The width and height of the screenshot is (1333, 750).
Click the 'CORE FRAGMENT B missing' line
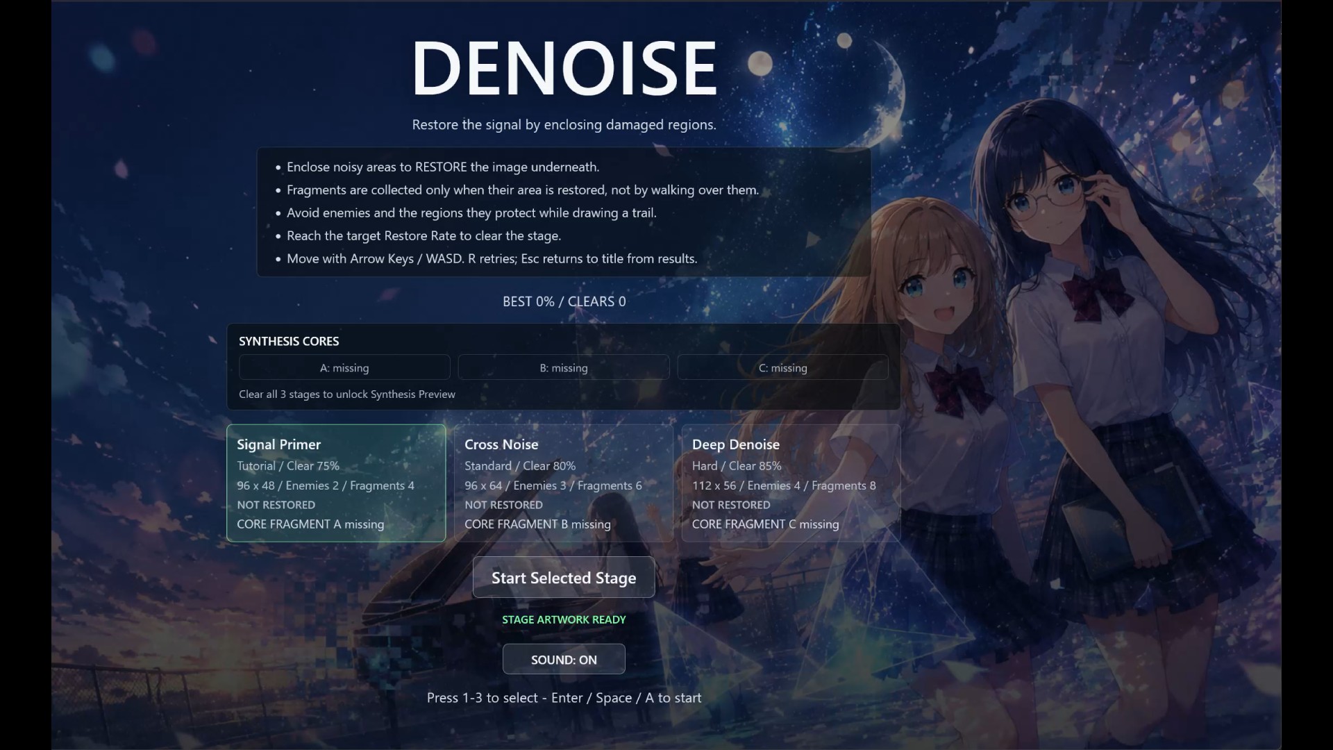pos(537,524)
